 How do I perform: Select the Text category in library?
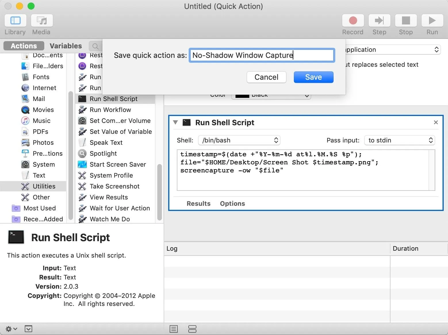click(33, 175)
